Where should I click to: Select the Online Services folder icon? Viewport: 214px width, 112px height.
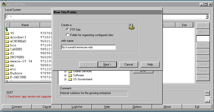pos(70,71)
